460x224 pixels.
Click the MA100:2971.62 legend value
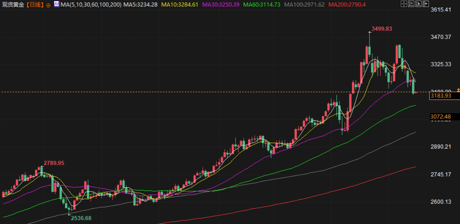click(304, 4)
